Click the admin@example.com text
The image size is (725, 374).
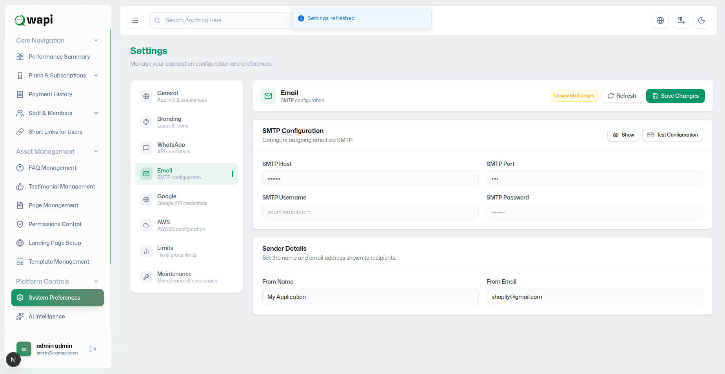57,353
